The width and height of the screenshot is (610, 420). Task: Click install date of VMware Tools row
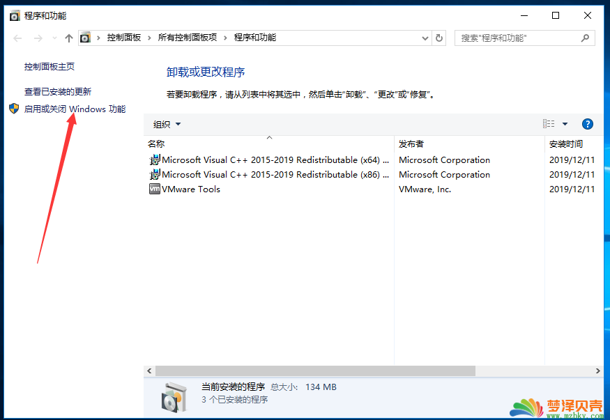pos(572,189)
